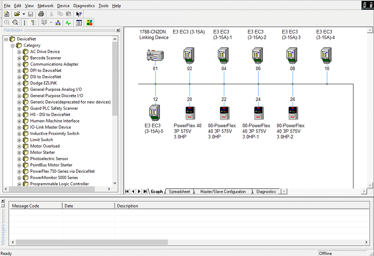Click the Hardware tree down scroll arrow
Image resolution: width=374 pixels, height=256 pixels.
tap(115, 183)
